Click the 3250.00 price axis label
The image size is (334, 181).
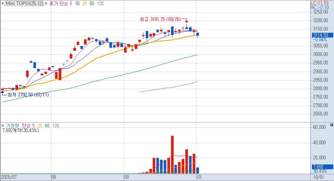(321, 12)
